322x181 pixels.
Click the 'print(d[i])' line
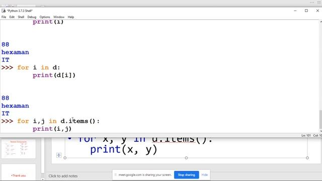[54, 75]
